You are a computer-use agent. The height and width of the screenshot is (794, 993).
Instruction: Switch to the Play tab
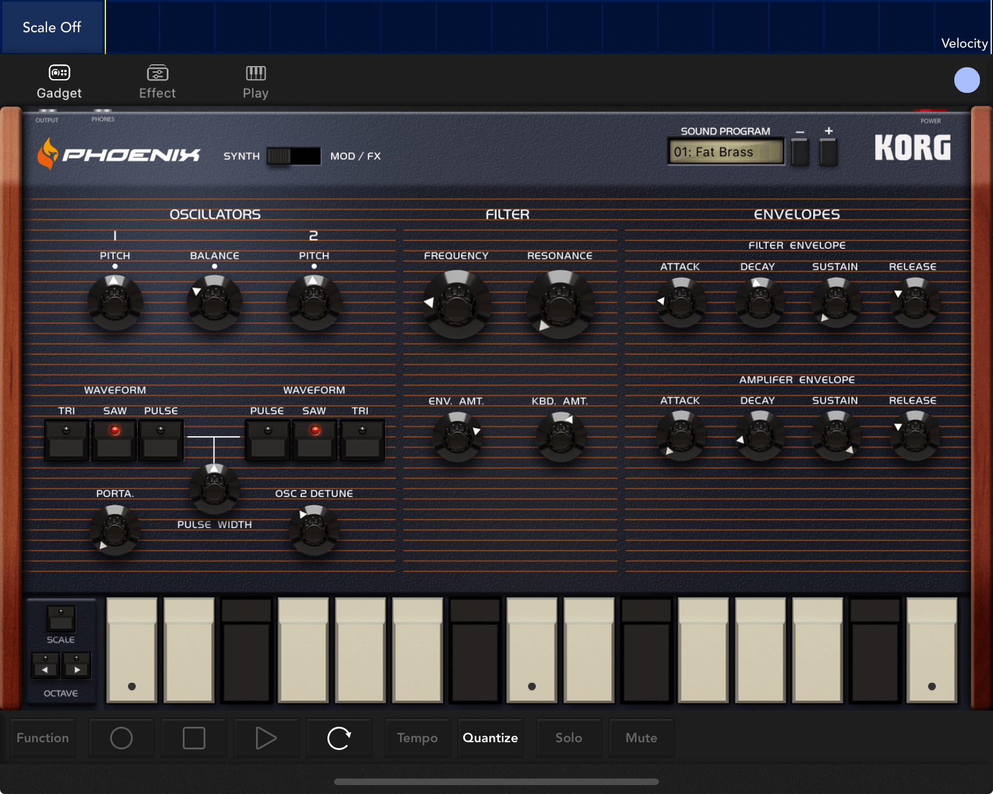coord(255,82)
